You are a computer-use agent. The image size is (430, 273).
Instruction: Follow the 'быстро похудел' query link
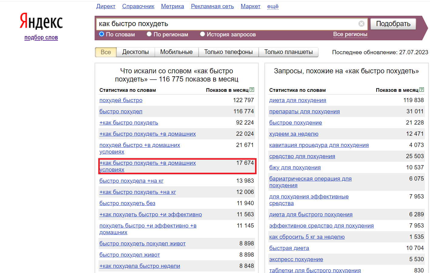tap(121, 112)
